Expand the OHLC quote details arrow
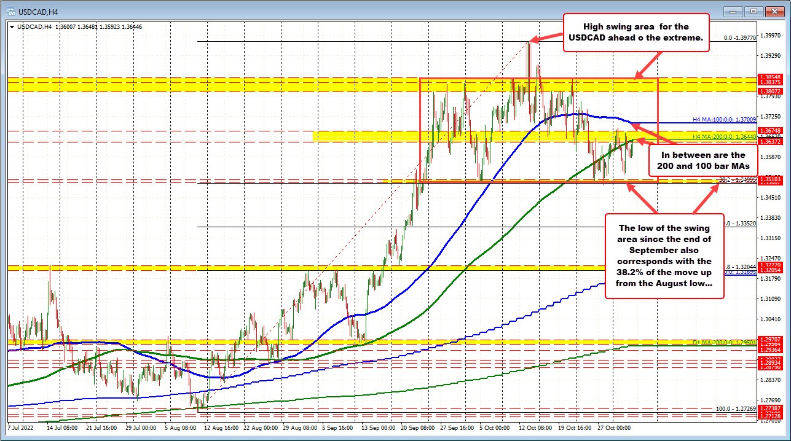This screenshot has height=441, width=791. click(x=12, y=27)
